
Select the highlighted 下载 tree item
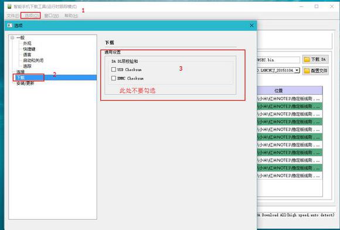coord(56,77)
